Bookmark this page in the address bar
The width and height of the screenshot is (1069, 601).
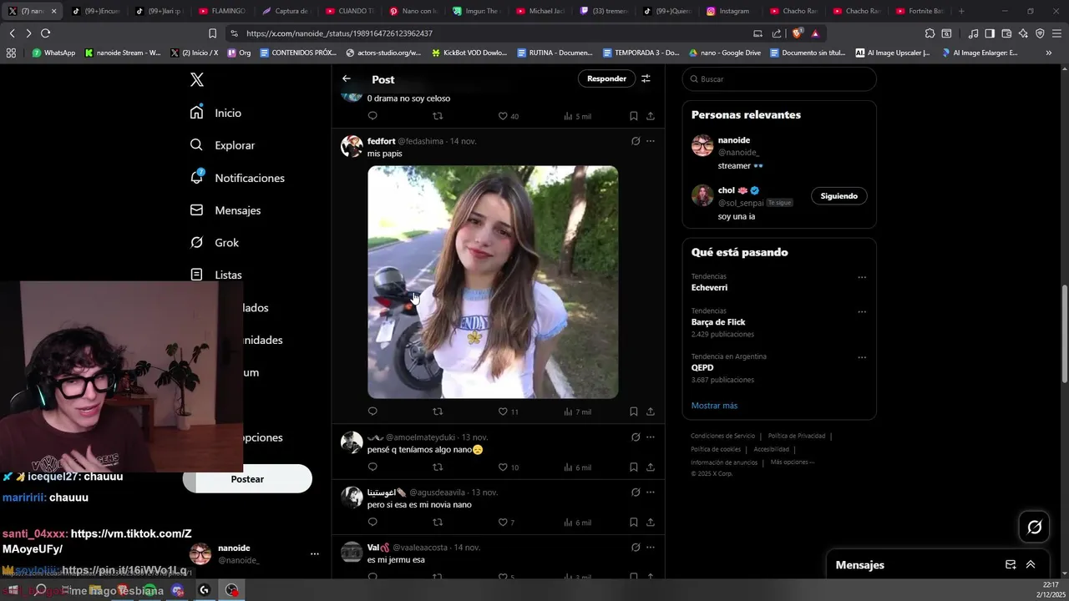[212, 33]
